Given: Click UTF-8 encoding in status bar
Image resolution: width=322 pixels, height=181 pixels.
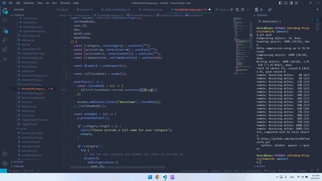Looking at the screenshot, I should pyautogui.click(x=227, y=171).
